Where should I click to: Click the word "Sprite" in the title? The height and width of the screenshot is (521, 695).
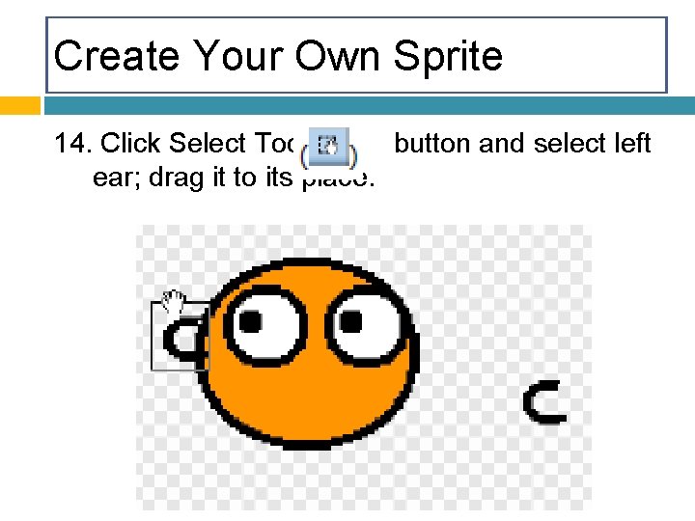[x=448, y=57]
